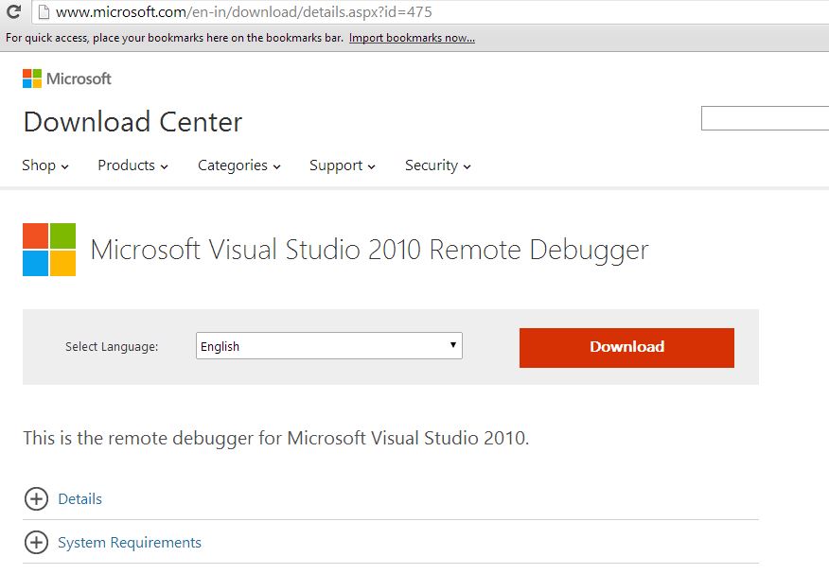Open the Select Language dropdown

(x=328, y=346)
